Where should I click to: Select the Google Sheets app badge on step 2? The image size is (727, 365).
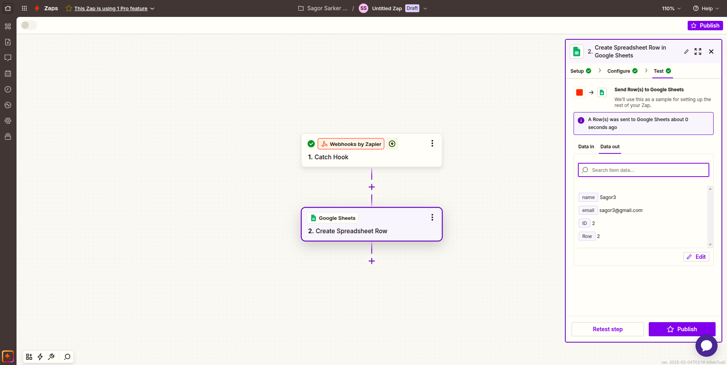click(x=333, y=218)
